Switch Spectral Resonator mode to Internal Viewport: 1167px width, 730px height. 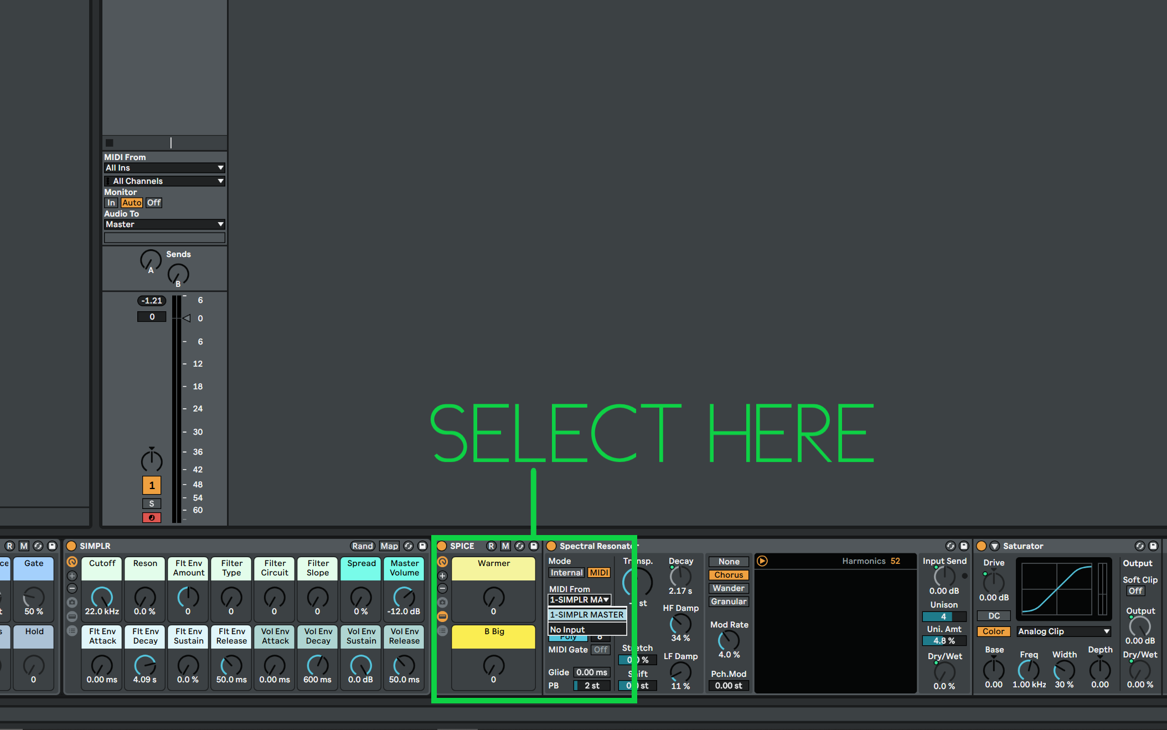point(566,573)
